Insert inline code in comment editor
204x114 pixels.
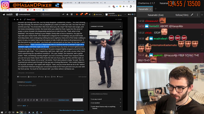(x=31, y=100)
